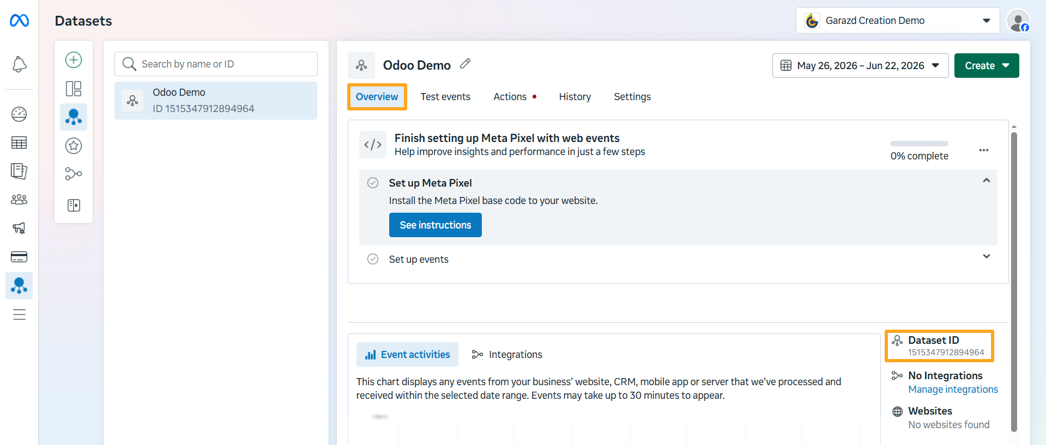
Task: Open the Create dropdown button
Action: tap(987, 66)
